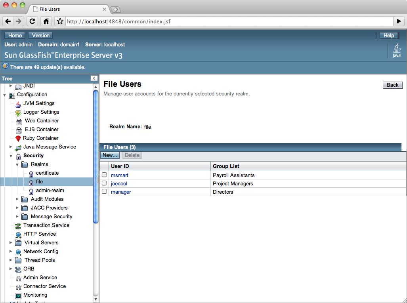Expand the Message Security node
The height and width of the screenshot is (303, 407).
[x=17, y=216]
